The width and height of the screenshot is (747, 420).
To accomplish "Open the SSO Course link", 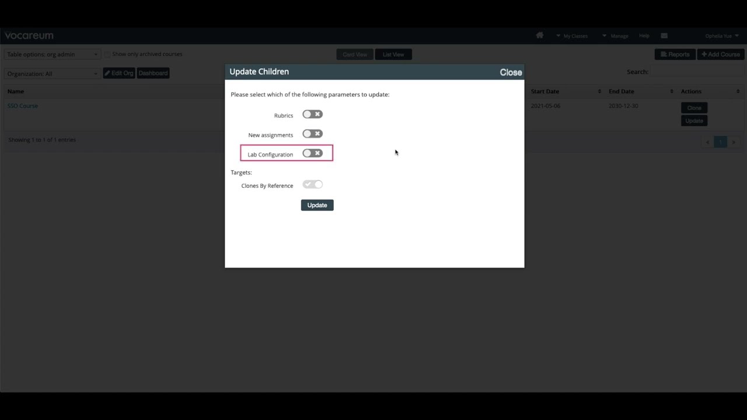I will [23, 106].
